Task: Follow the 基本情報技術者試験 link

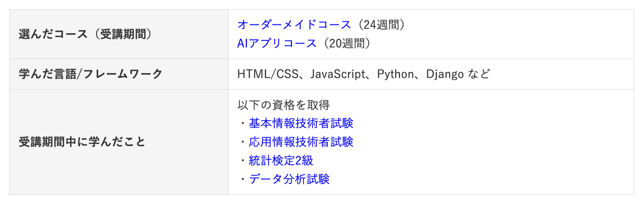Action: [x=301, y=123]
